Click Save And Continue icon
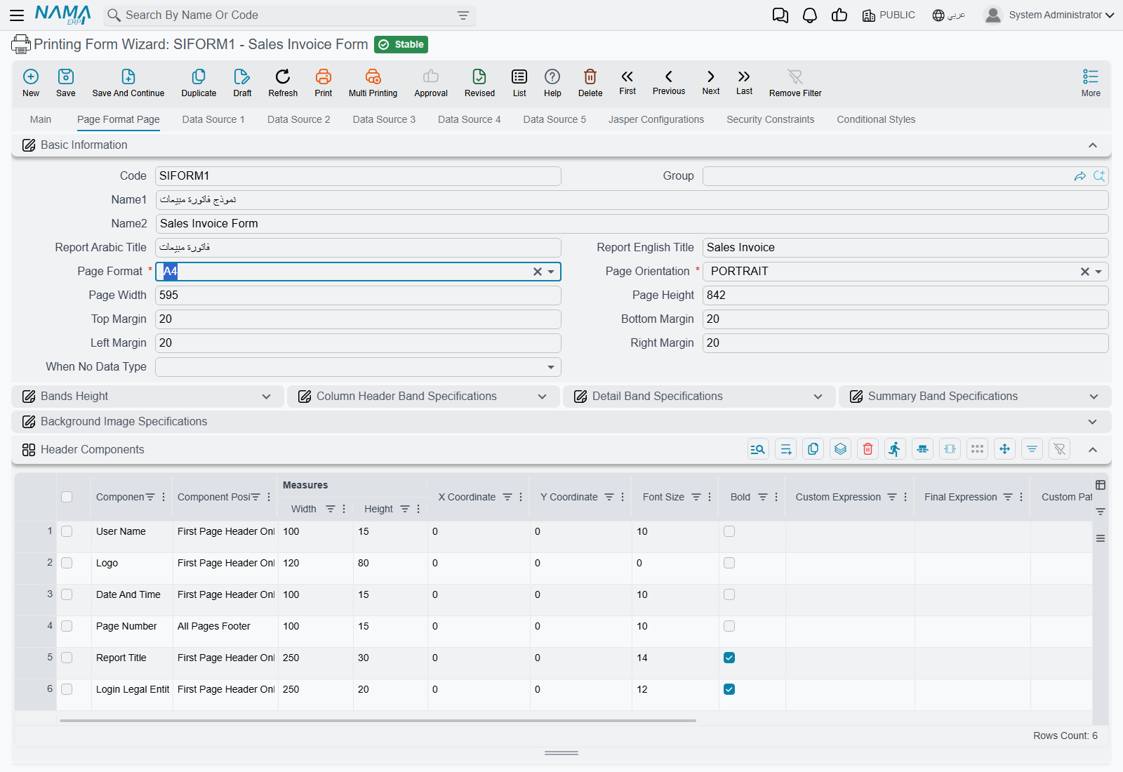Screen dimensions: 1123x772 128,76
